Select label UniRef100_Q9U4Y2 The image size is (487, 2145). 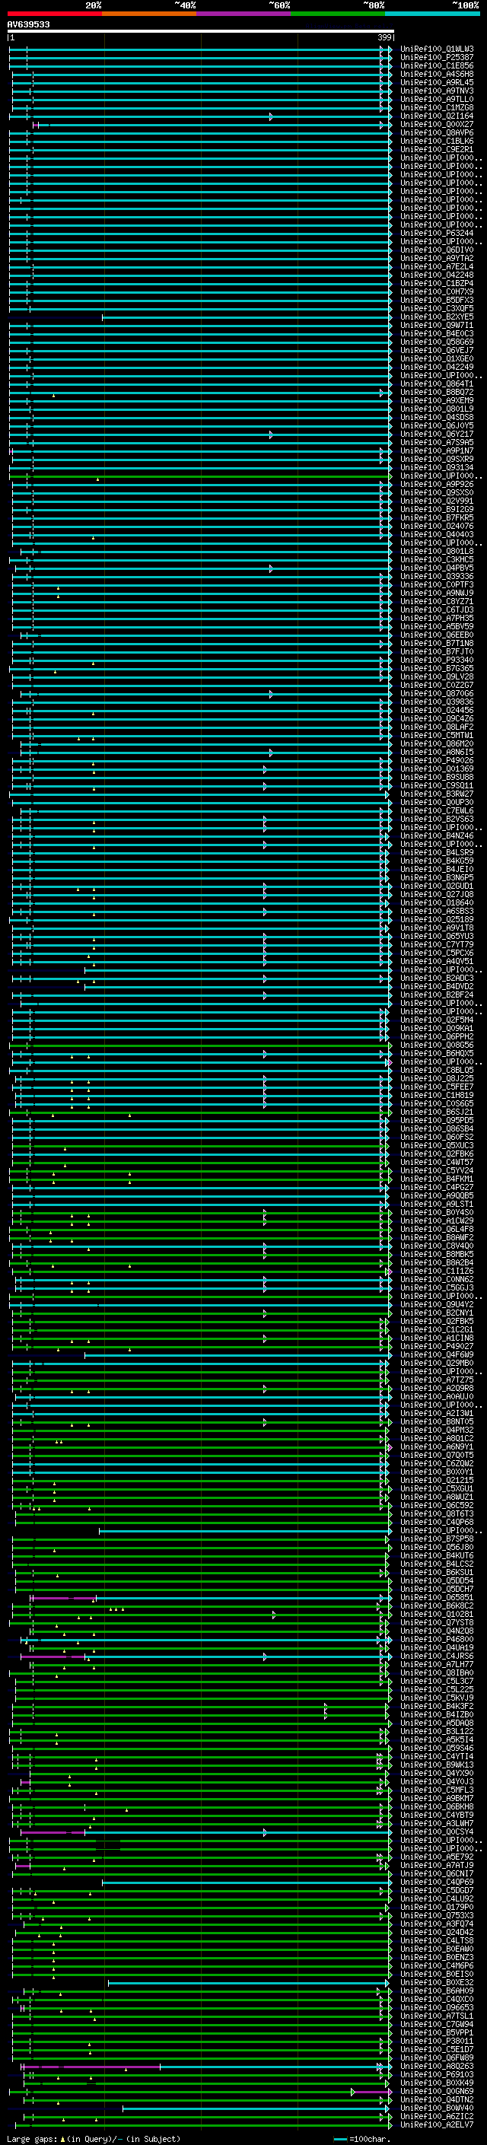tap(437, 1304)
